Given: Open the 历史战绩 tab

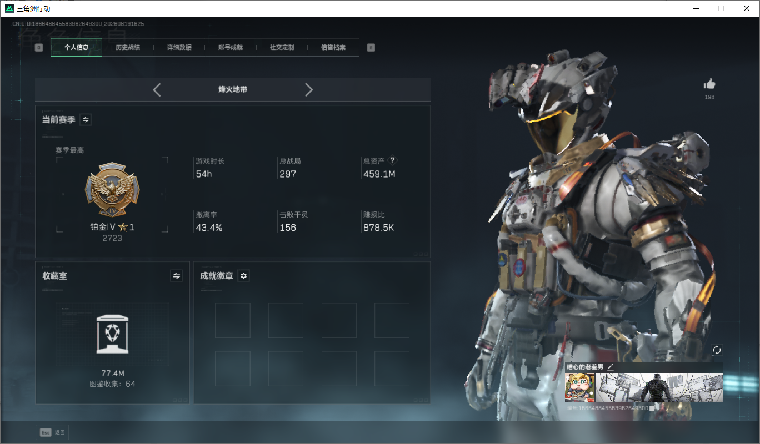Looking at the screenshot, I should (x=128, y=48).
